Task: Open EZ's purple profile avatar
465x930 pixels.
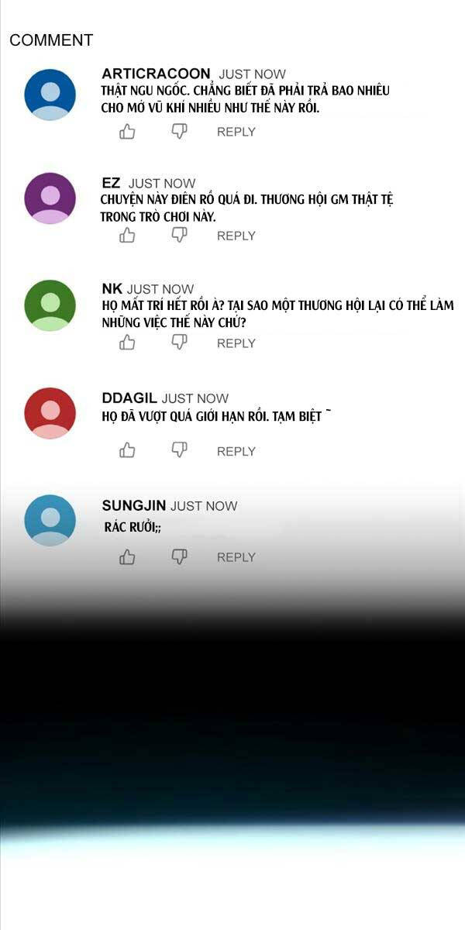Action: (50, 198)
